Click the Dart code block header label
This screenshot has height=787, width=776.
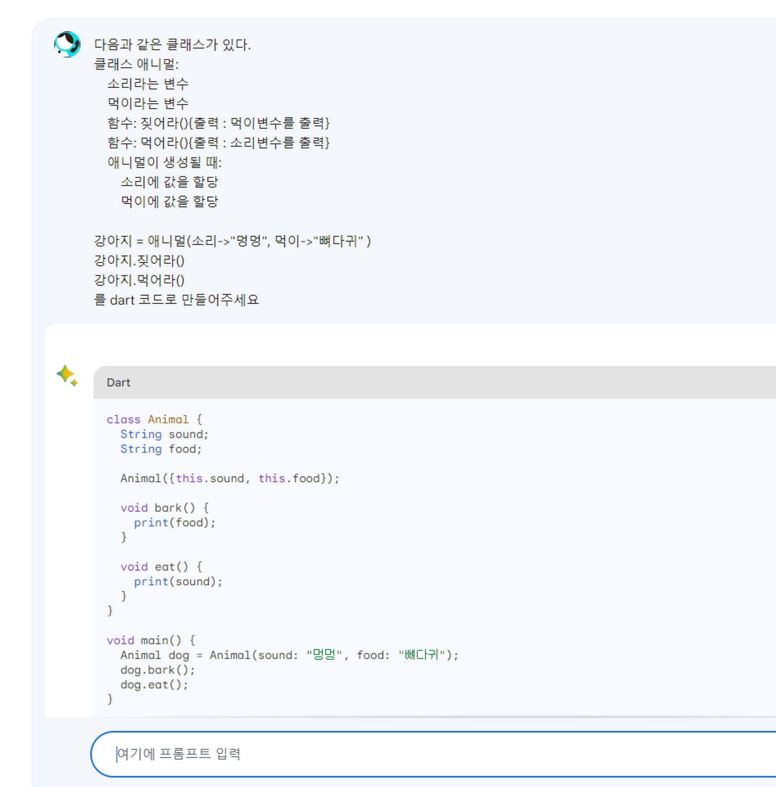118,383
